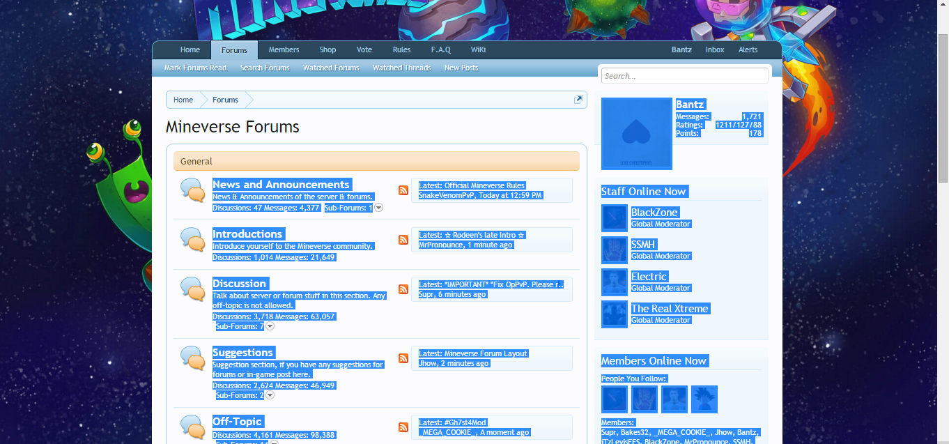Expand Suggestions sub-forums dropdown arrow

point(270,395)
